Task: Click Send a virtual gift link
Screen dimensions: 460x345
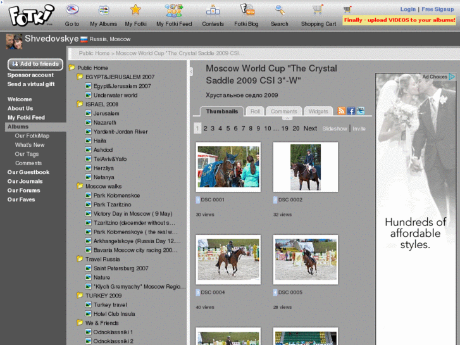Action: coord(31,84)
